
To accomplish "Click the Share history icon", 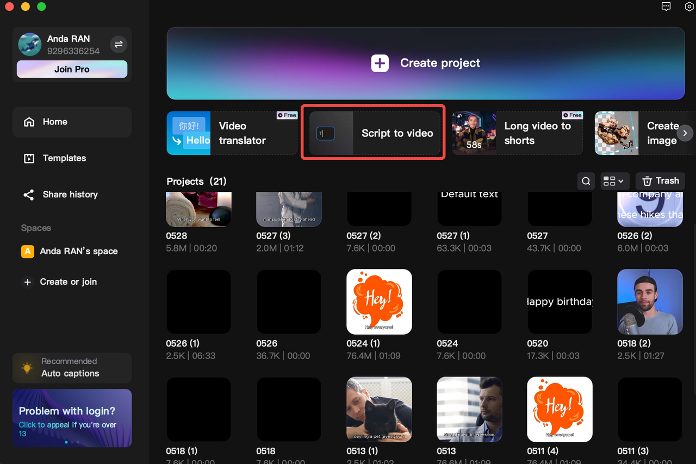I will (x=28, y=194).
